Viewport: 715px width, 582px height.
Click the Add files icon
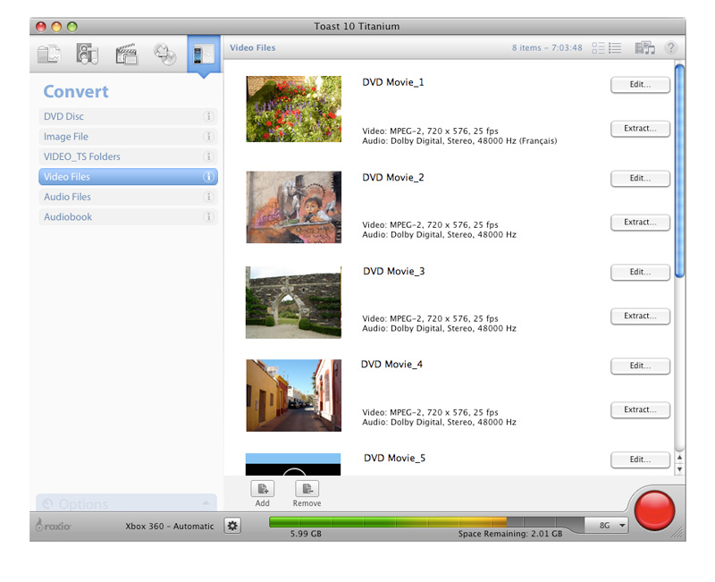point(262,489)
